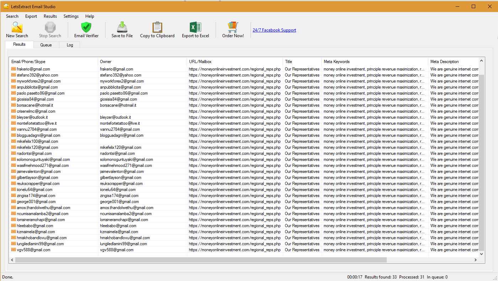The width and height of the screenshot is (498, 281).
Task: Switch to the Log tab
Action: [70, 45]
